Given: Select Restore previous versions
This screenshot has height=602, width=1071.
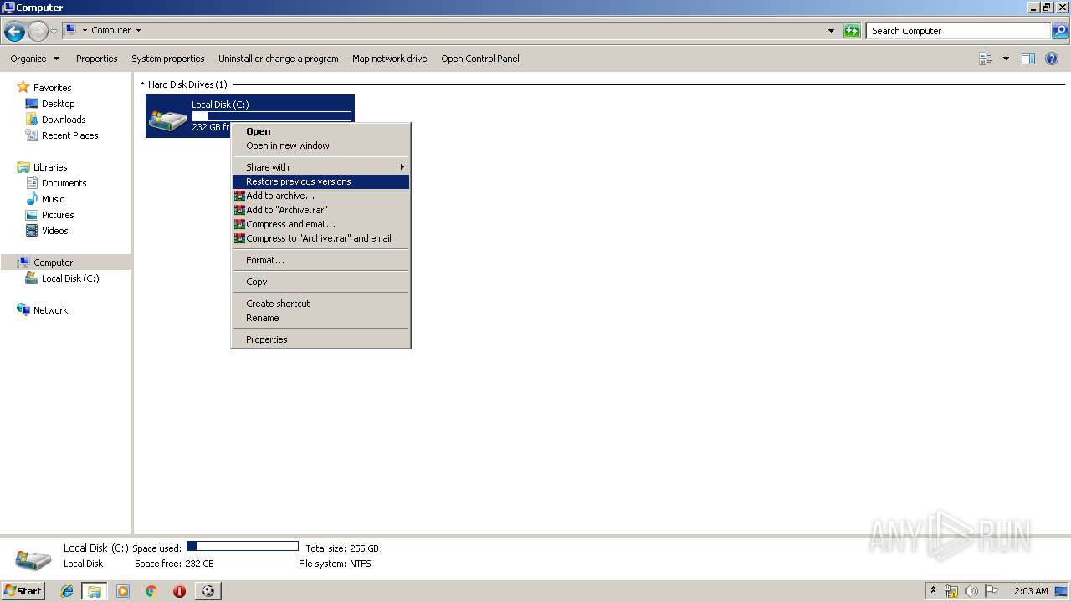Looking at the screenshot, I should (x=320, y=181).
